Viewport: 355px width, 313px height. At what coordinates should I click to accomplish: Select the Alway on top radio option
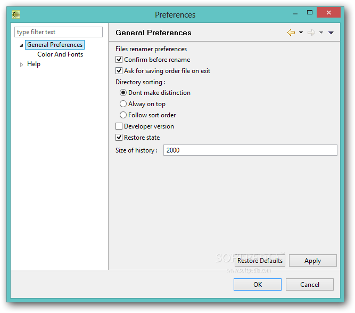coord(123,104)
